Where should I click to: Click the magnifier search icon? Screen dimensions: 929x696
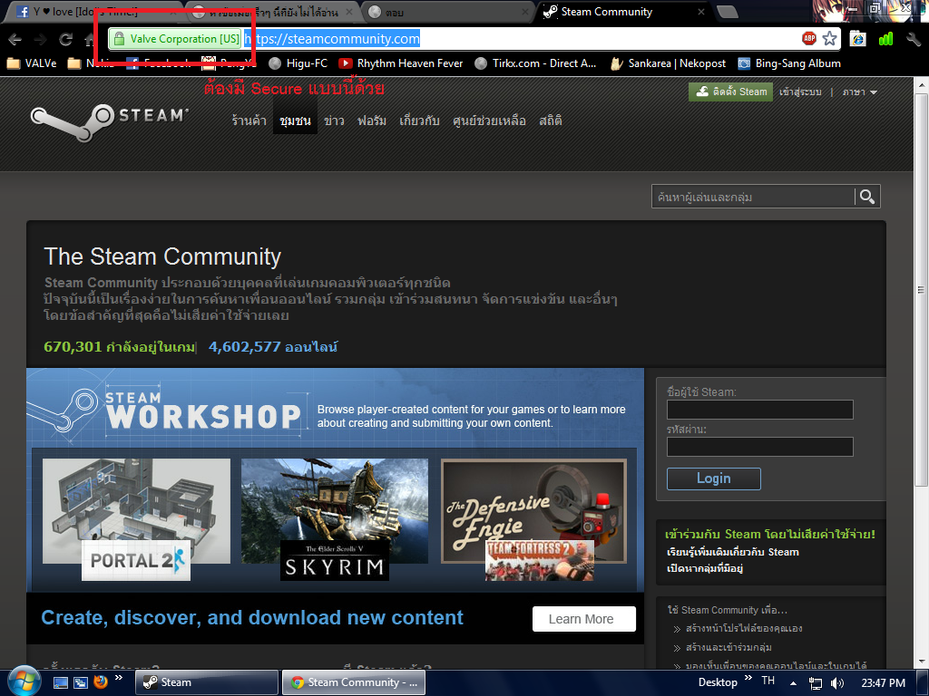867,197
